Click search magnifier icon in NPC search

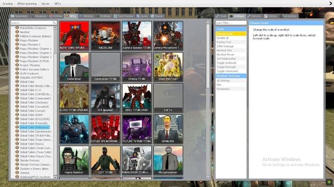coord(54,23)
